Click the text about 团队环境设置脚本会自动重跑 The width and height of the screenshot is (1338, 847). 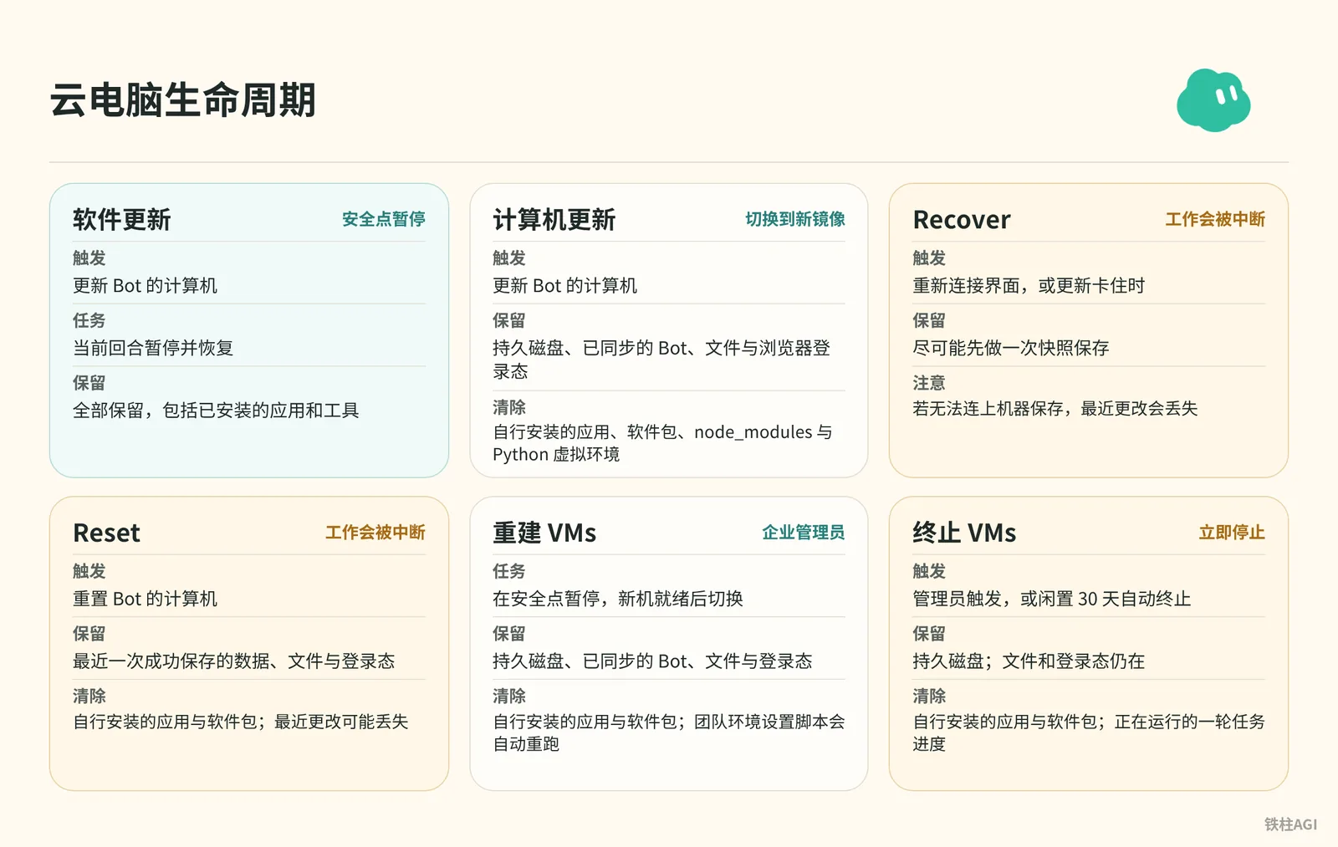click(x=669, y=733)
